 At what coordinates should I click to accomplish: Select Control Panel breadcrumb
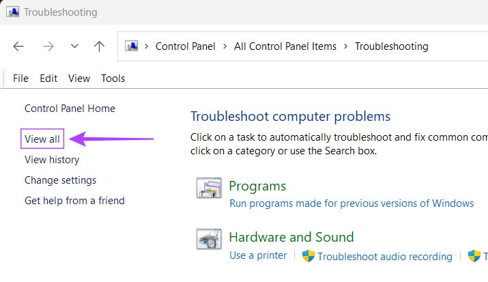[x=185, y=46]
